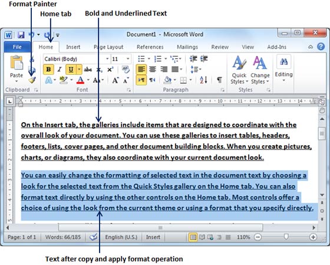Switch to Full Screen Reading view

point(202,237)
